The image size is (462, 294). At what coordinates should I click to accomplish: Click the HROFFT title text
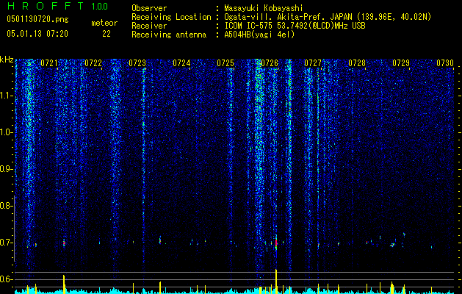[45, 6]
